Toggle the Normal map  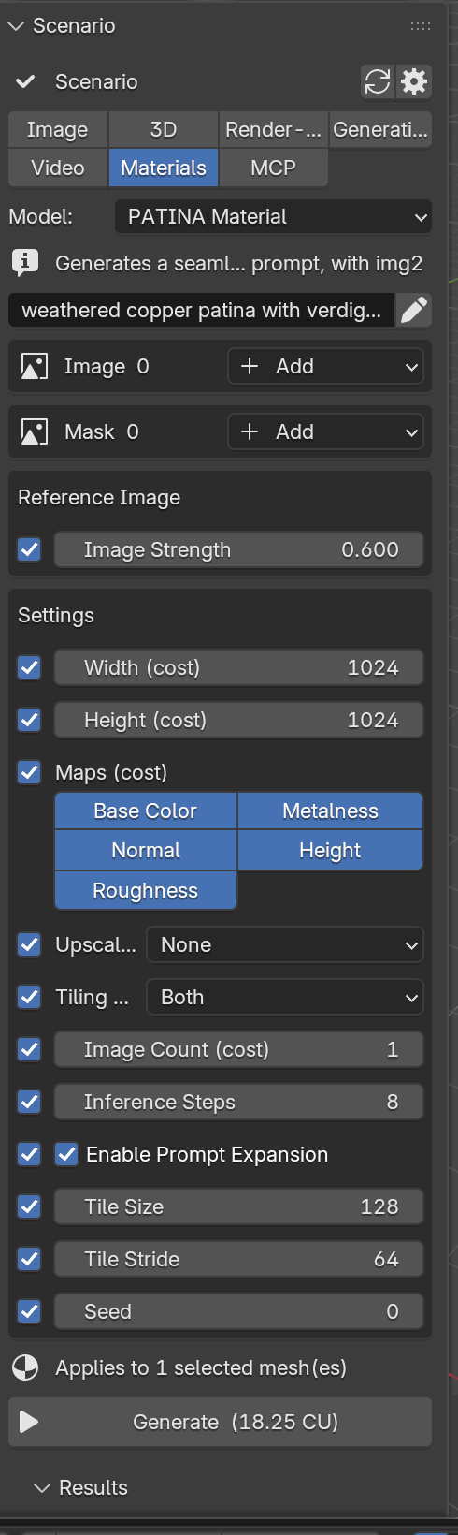[146, 850]
